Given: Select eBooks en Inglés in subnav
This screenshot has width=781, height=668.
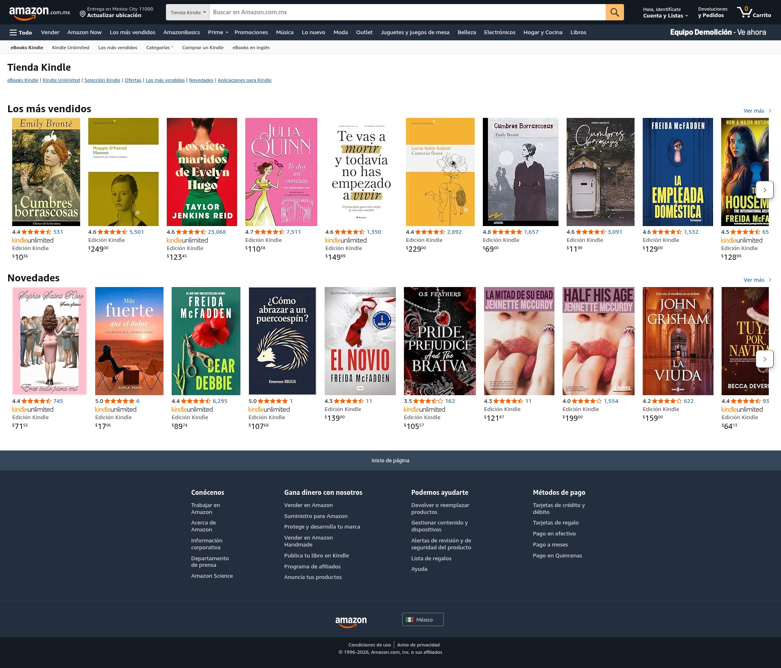Looking at the screenshot, I should pyautogui.click(x=251, y=48).
